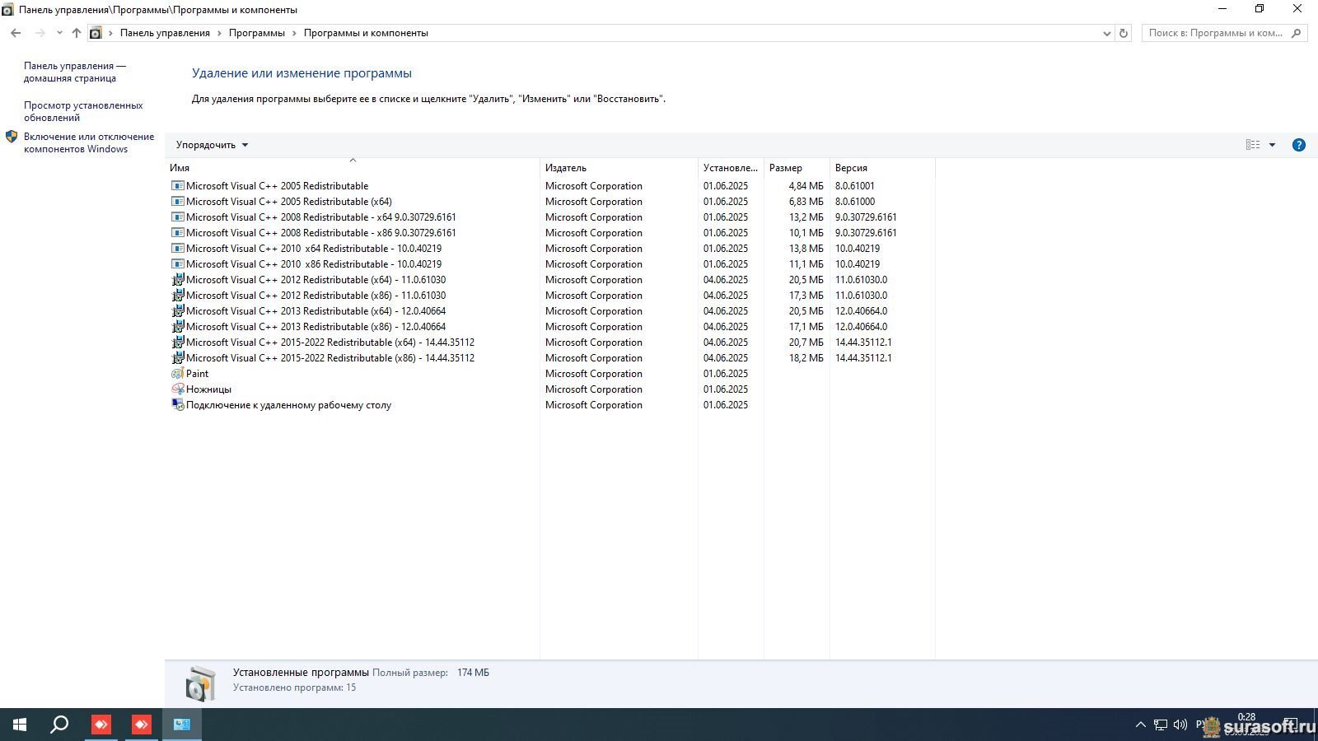
Task: Open Включение или отключение компонентов Windows
Action: [x=89, y=143]
